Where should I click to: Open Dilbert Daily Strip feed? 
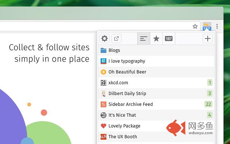pyautogui.click(x=156, y=94)
